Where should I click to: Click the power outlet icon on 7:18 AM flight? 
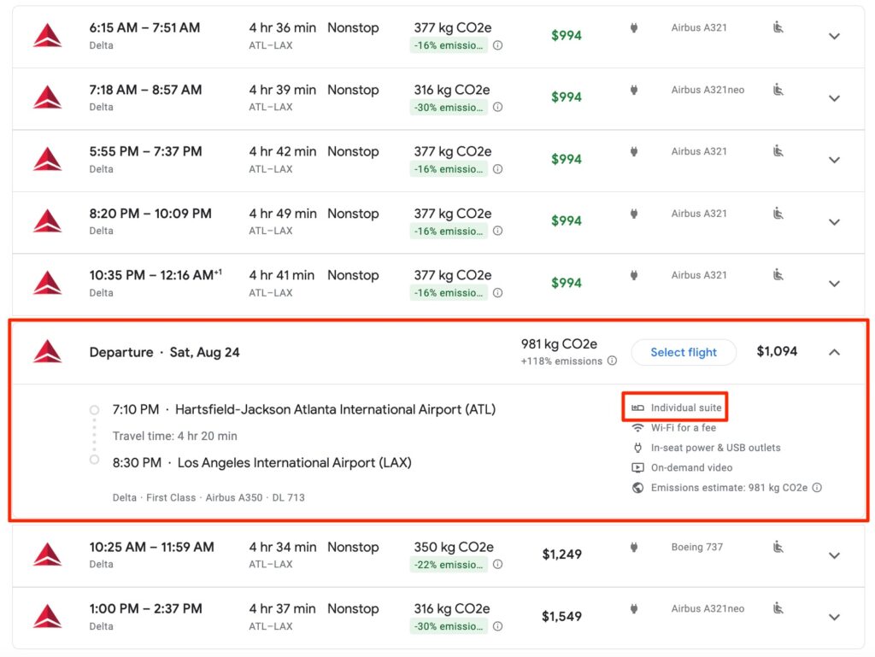tap(633, 90)
